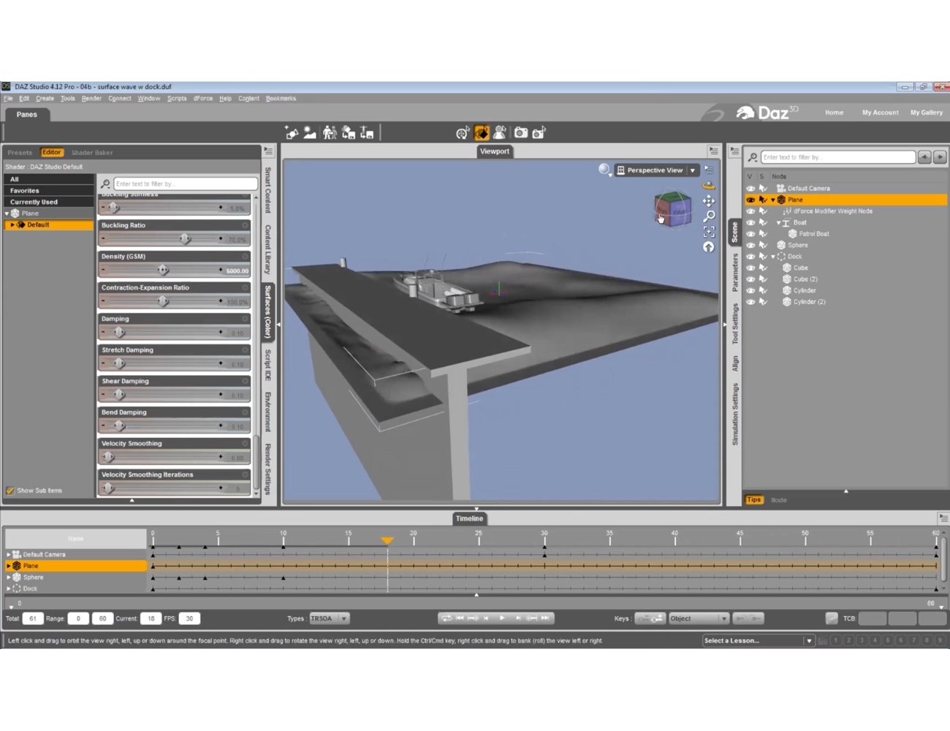Toggle visibility eye for Cylinder (2)
The width and height of the screenshot is (950, 731).
pos(750,302)
